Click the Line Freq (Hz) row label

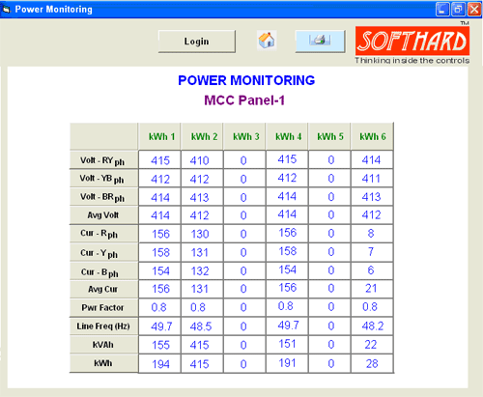click(104, 326)
